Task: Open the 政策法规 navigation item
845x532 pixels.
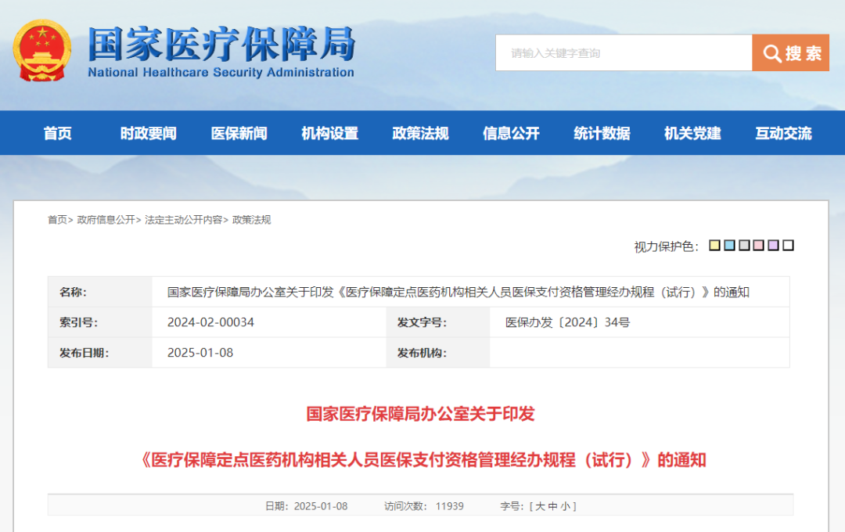Action: pyautogui.click(x=420, y=133)
